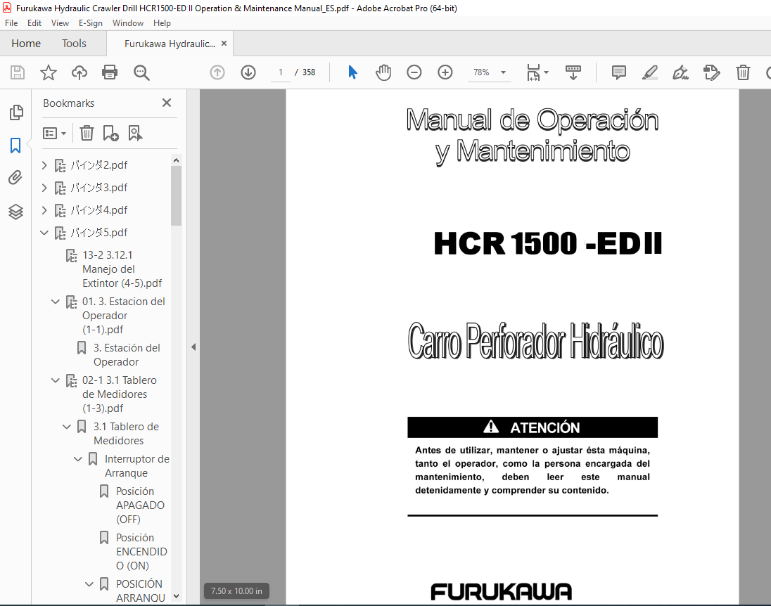Click the stamp tool icon
The height and width of the screenshot is (606, 771).
click(x=711, y=72)
